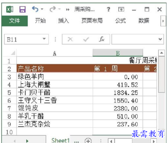Select cell 卡门贝干酪

click(55, 92)
